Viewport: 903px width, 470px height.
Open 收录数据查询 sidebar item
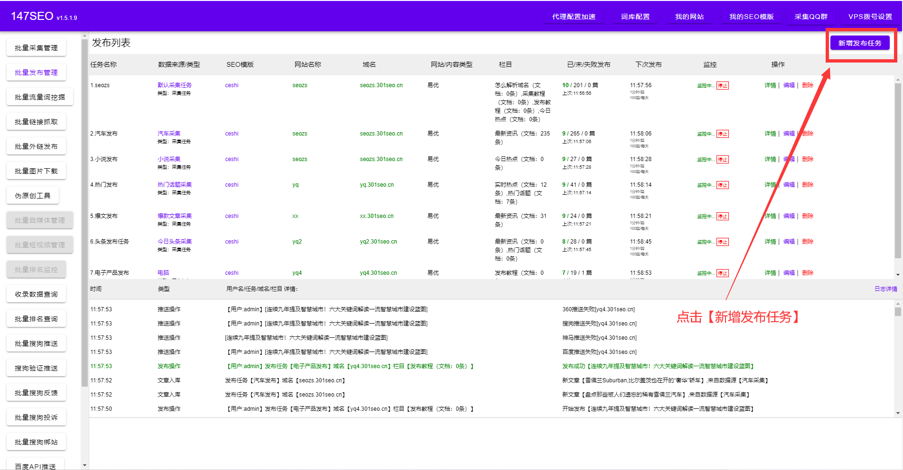pos(36,294)
